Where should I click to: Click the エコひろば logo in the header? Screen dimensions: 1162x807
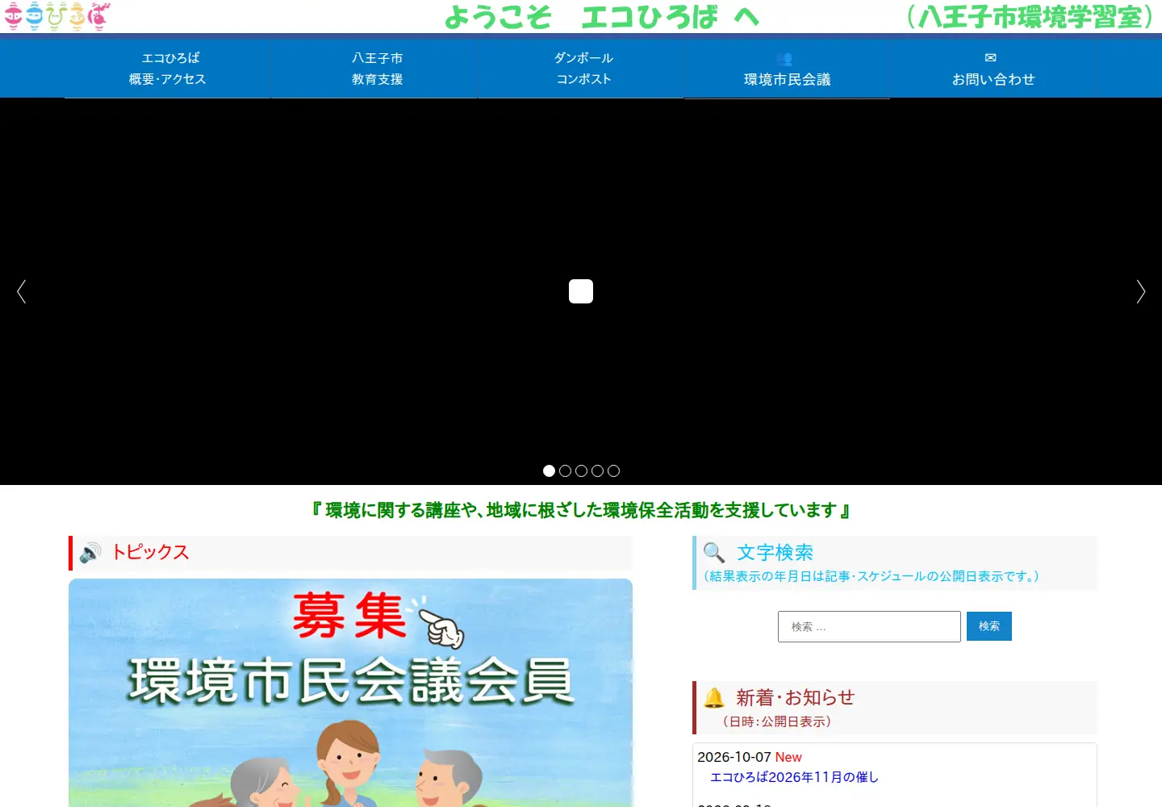coord(56,16)
